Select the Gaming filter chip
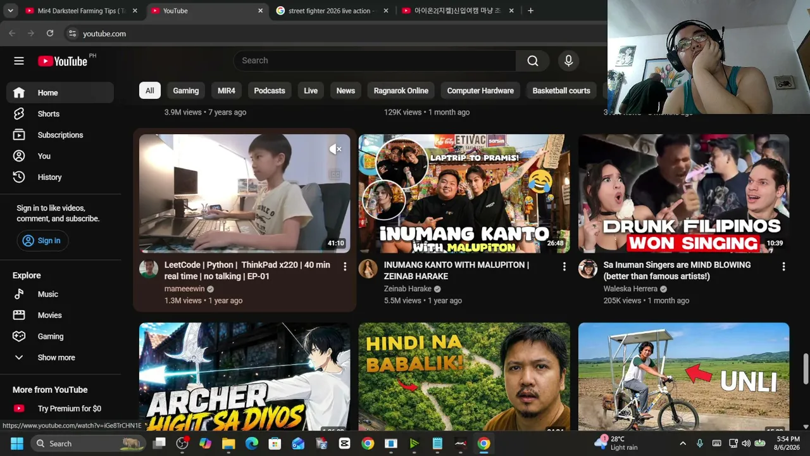Screen dimensions: 810x456 click(x=186, y=91)
